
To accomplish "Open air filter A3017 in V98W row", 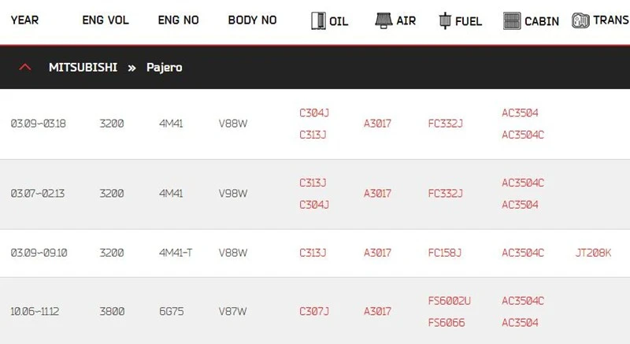I will pyautogui.click(x=377, y=194).
